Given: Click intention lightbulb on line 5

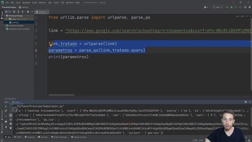Looking at the screenshot, I should [x=51, y=45].
